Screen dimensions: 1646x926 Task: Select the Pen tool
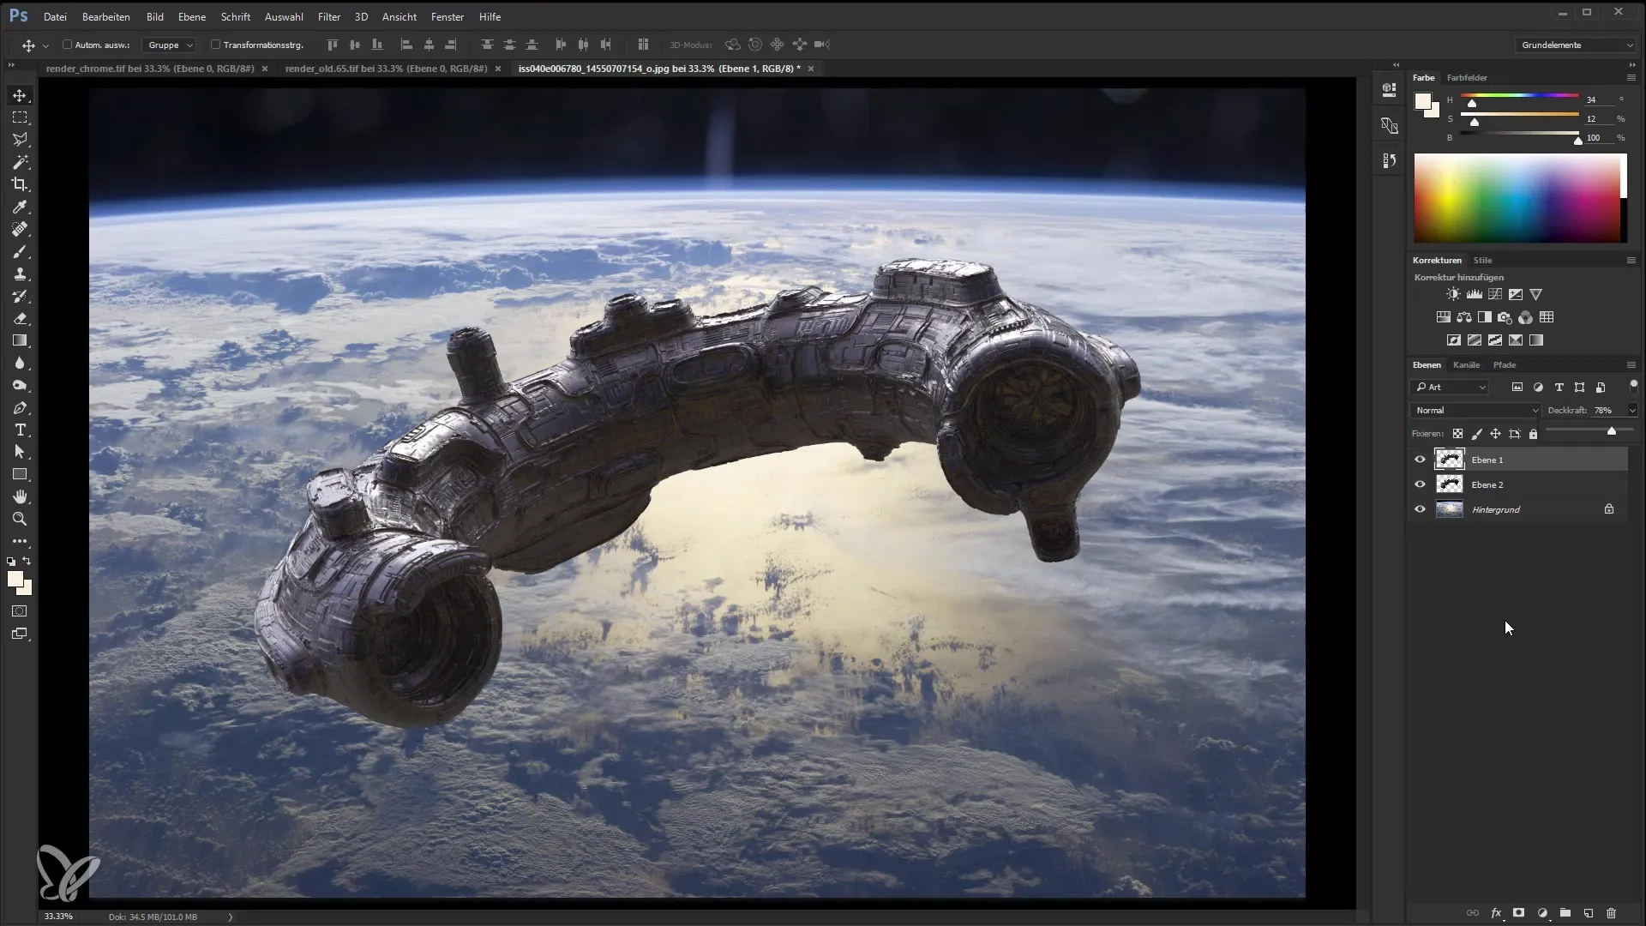20,407
